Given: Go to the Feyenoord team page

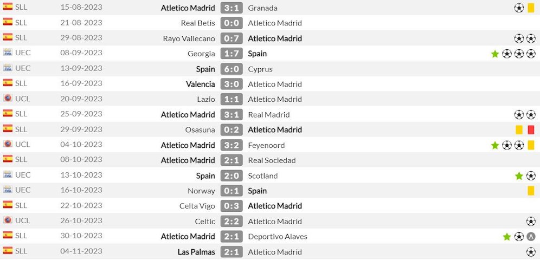Looking at the screenshot, I should (x=266, y=145).
